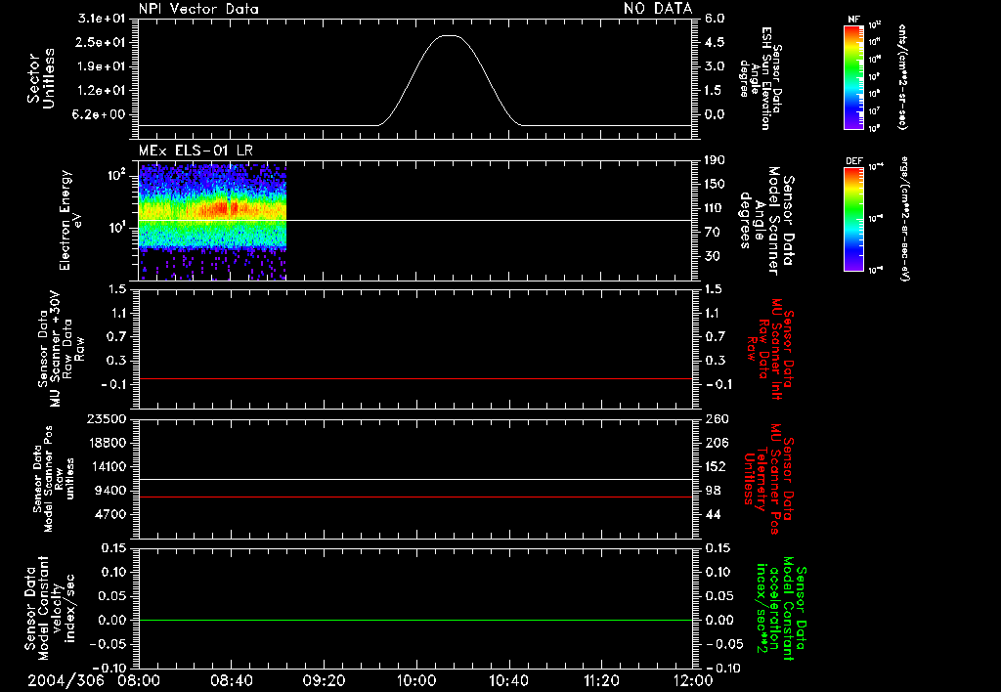Click the 'Electron Energy eV' axis title
This screenshot has width=1001, height=692.
69,221
